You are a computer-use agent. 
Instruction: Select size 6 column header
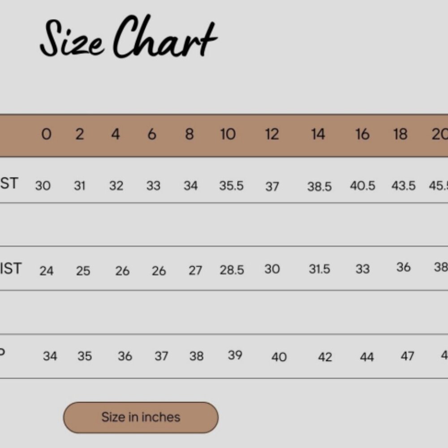[152, 134]
